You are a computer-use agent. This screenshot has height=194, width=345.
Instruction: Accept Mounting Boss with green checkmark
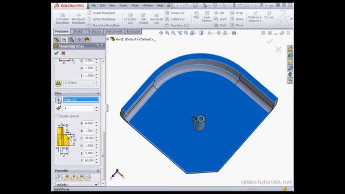[x=56, y=53]
